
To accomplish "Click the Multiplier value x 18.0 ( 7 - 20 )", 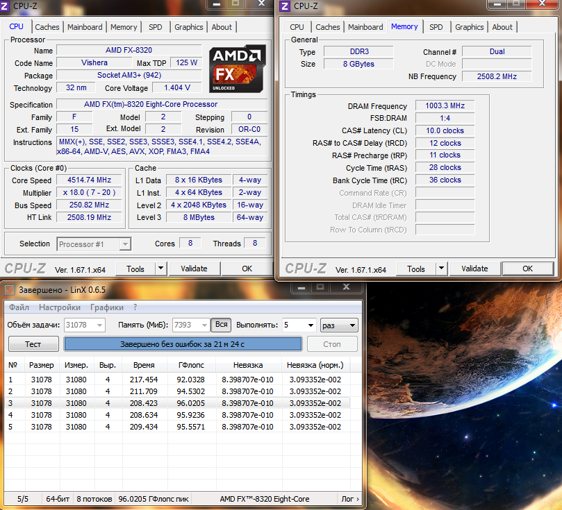I will (89, 192).
